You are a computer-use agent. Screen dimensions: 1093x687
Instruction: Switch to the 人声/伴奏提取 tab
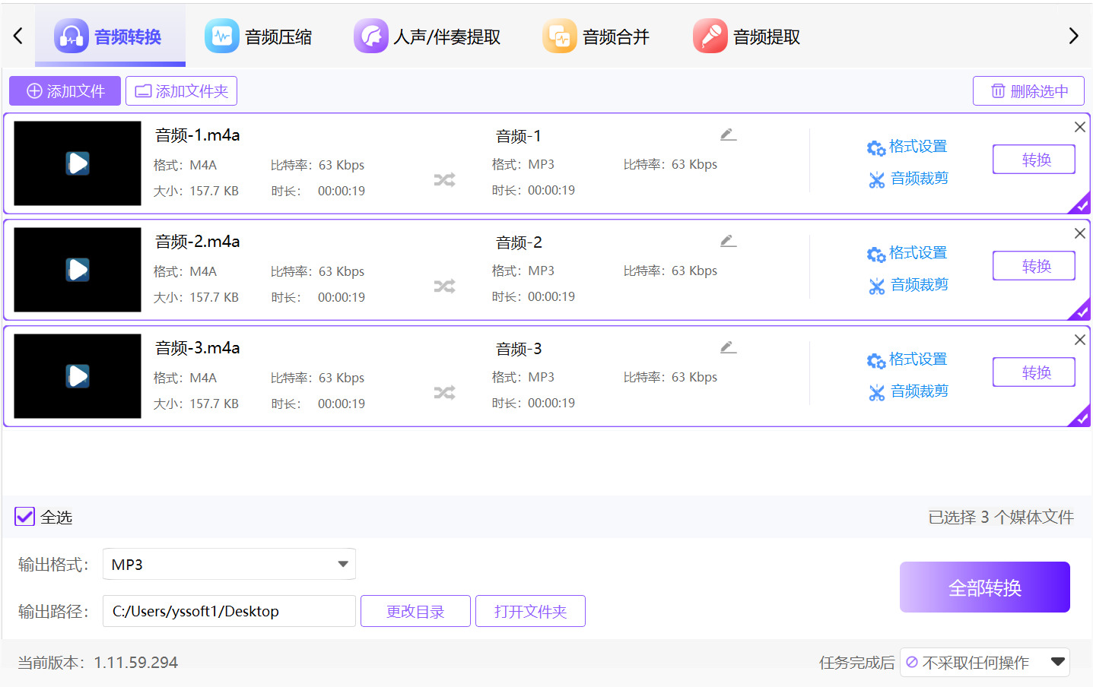pyautogui.click(x=427, y=36)
